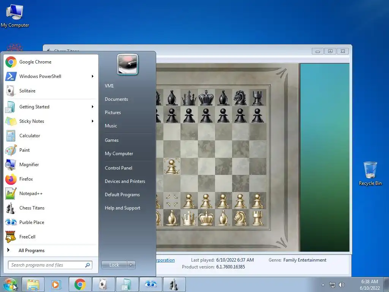Screen dimensions: 389x292
Task: Open Games from the Start menu
Action: (x=112, y=140)
